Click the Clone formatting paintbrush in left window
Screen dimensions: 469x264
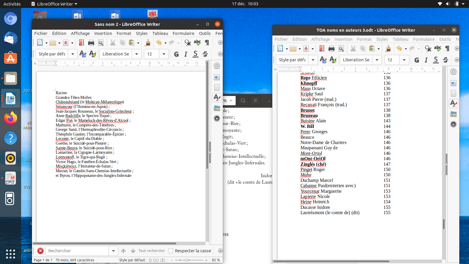tap(148, 43)
